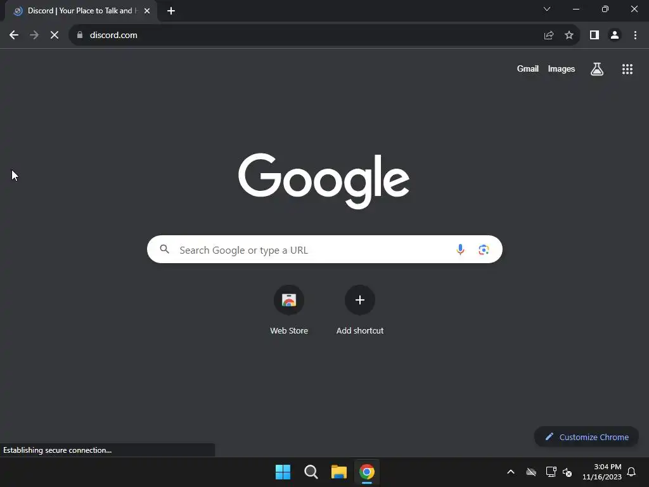649x487 pixels.
Task: Open Gmail link
Action: coord(528,68)
